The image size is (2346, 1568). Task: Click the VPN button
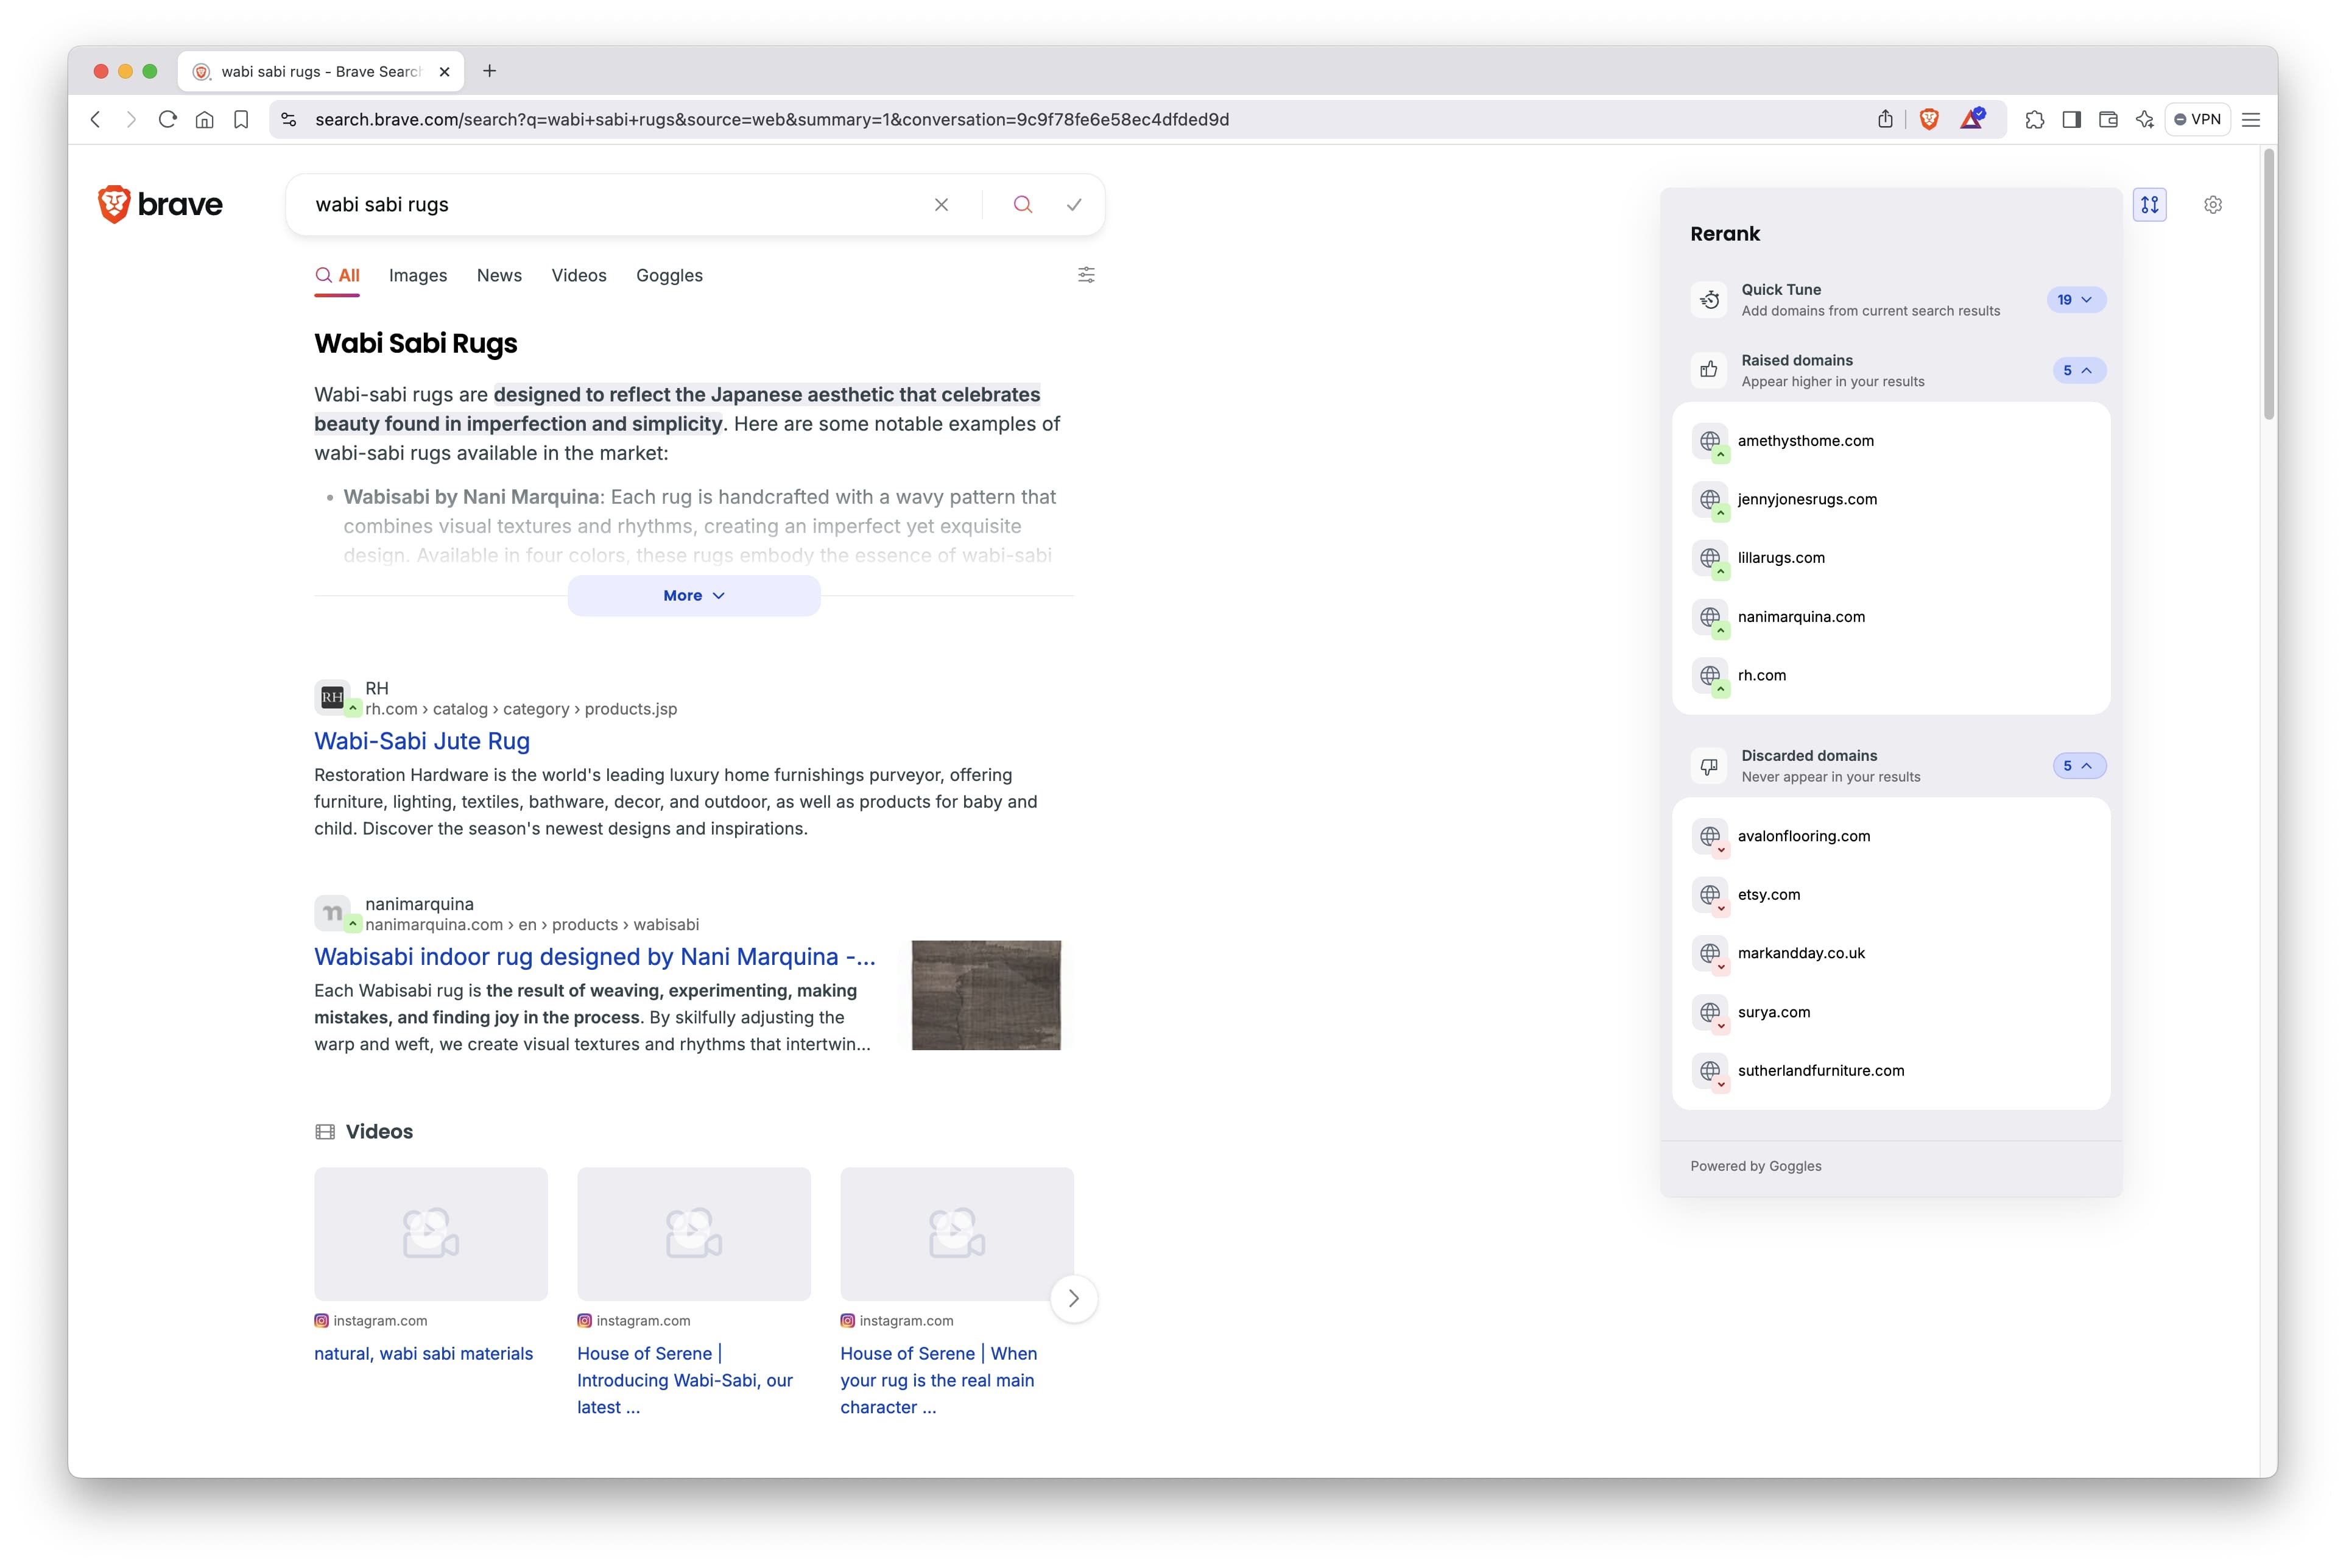2197,120
